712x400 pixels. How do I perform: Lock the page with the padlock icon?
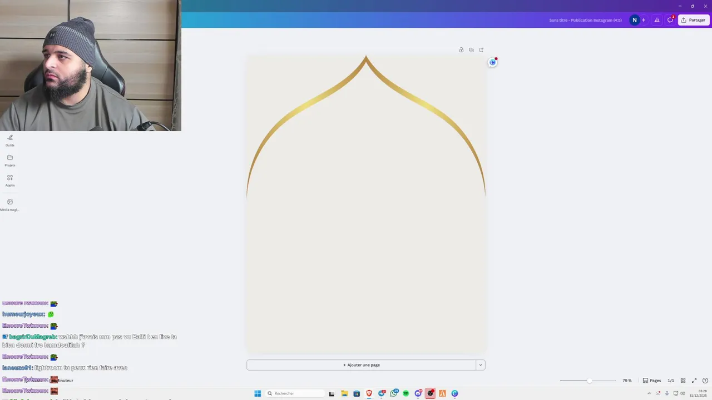coord(461,50)
